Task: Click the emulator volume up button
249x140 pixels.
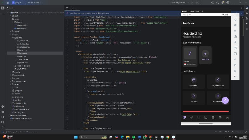Action: pos(235,25)
